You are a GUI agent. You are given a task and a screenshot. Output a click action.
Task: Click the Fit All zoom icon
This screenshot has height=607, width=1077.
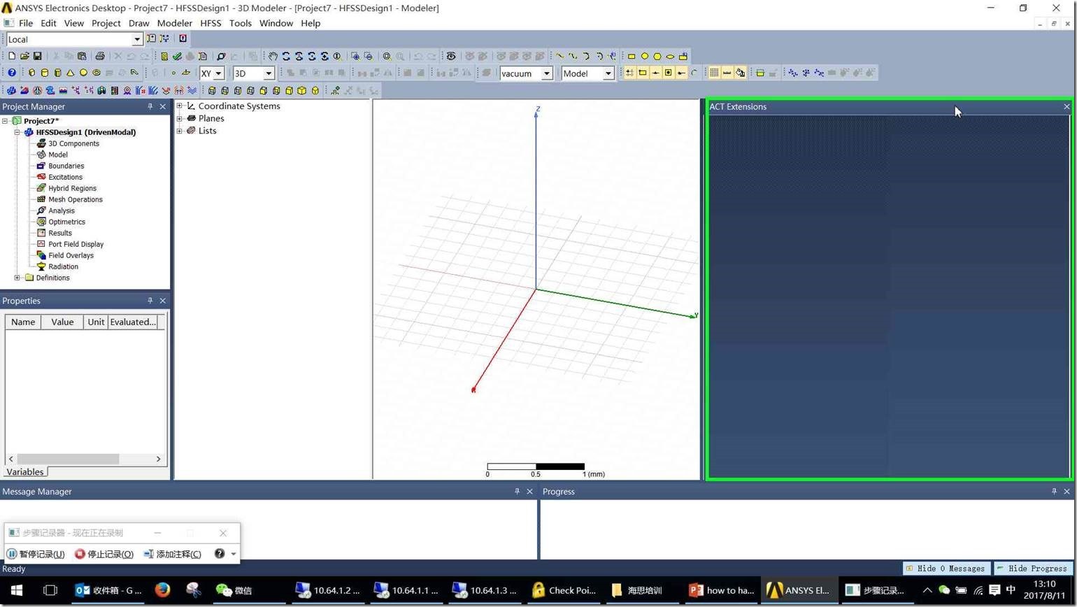[x=387, y=56]
